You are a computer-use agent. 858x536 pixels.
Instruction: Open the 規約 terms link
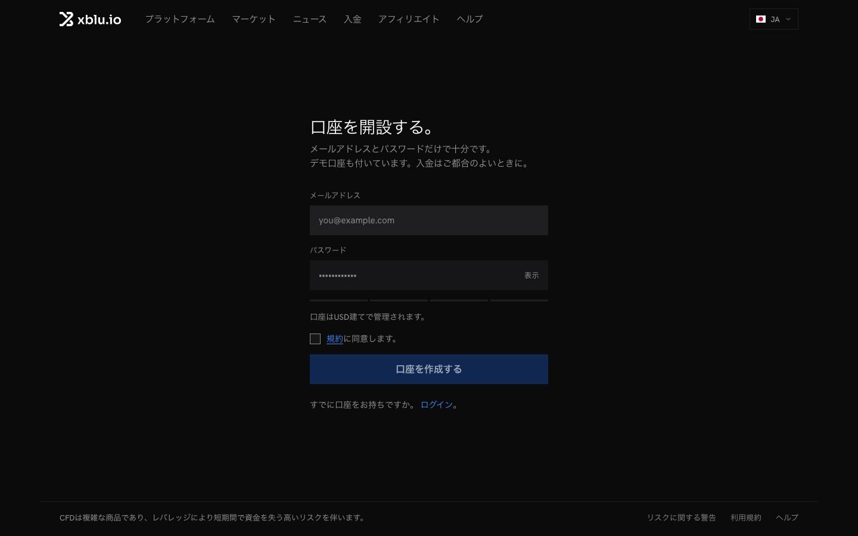tap(335, 339)
